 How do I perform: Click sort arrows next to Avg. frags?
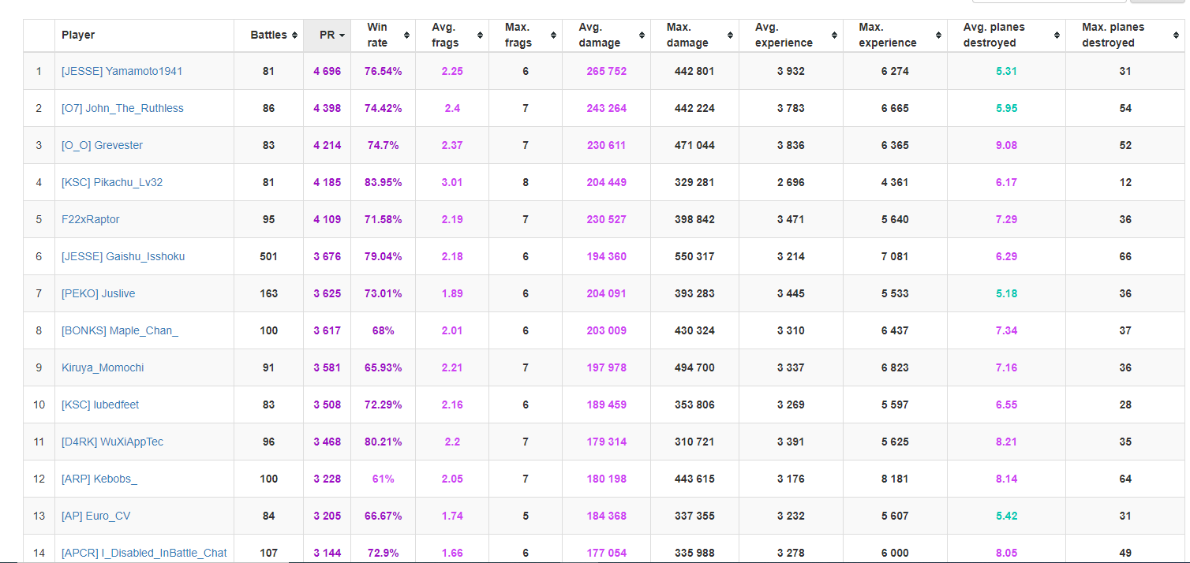click(480, 35)
